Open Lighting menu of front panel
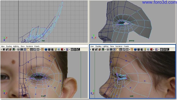 [16, 46]
